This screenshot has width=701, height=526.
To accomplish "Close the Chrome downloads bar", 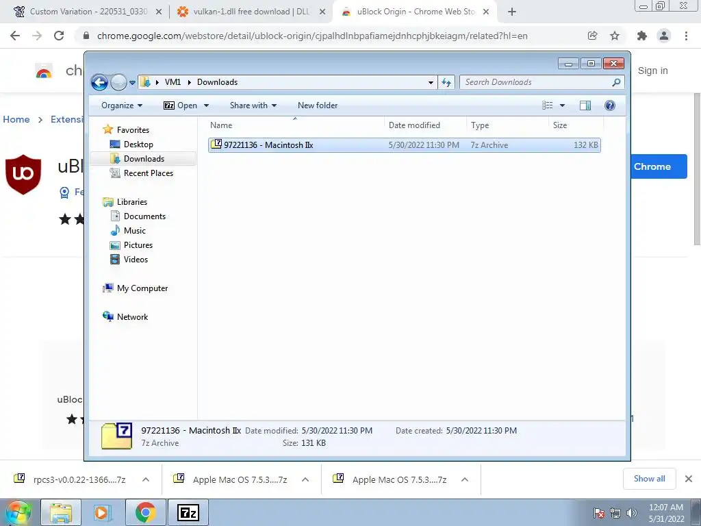I will pos(689,479).
